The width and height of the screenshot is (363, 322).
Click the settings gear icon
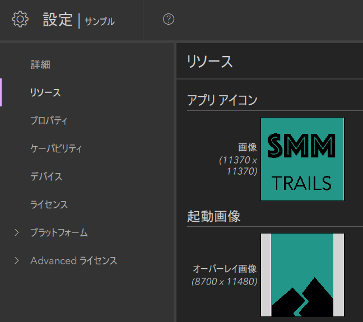click(20, 20)
